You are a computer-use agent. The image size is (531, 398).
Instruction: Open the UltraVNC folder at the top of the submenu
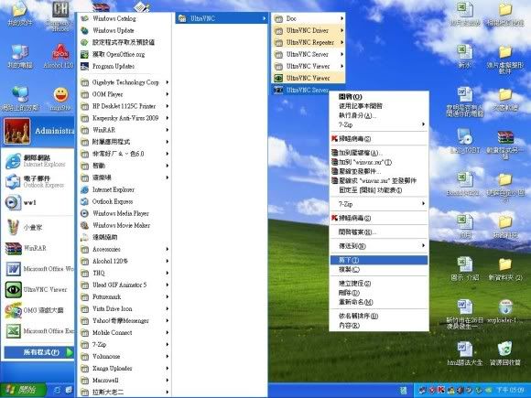[x=222, y=18]
